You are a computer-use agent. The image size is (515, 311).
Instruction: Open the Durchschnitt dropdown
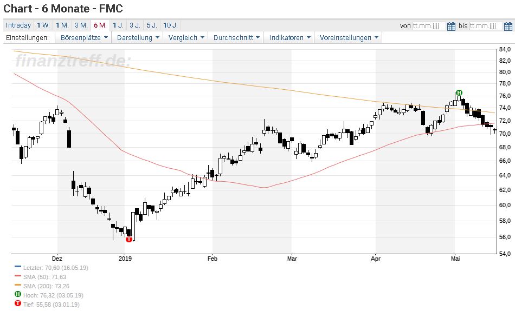pos(236,38)
